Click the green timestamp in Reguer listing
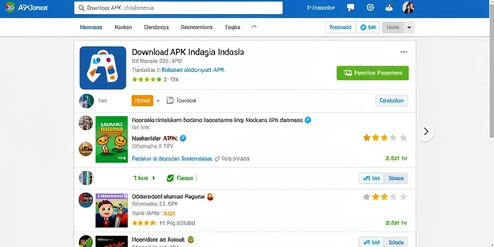 pyautogui.click(x=396, y=223)
